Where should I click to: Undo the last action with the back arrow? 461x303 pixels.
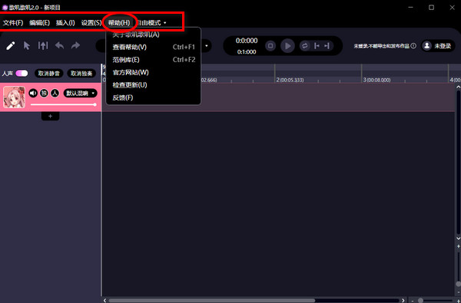tap(60, 45)
